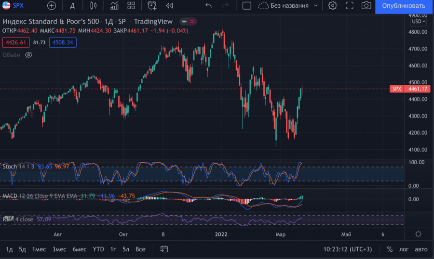Open the SPX symbol search
This screenshot has height=259, width=434.
(x=14, y=5)
